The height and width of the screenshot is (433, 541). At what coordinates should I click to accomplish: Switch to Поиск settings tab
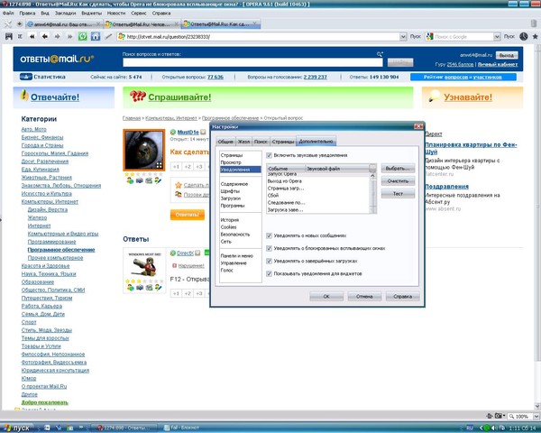[261, 142]
